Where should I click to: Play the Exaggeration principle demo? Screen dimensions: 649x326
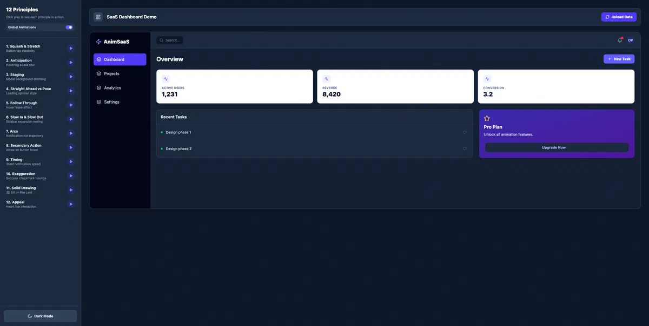tap(71, 175)
